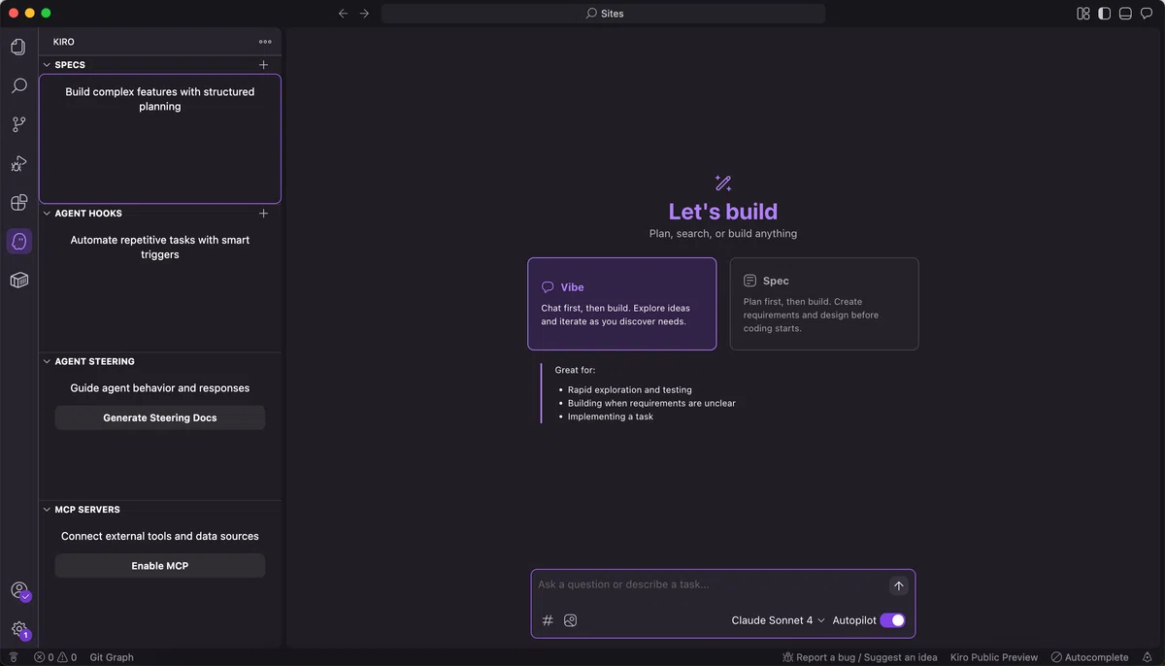The image size is (1165, 666).
Task: Toggle the primary sidebar layout icon
Action: 1105,14
